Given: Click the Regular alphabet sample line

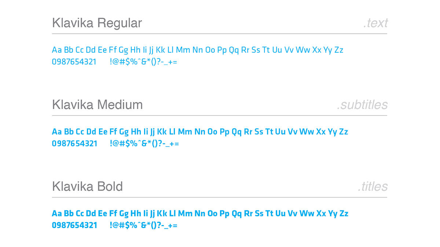Looking at the screenshot, I should [x=198, y=50].
